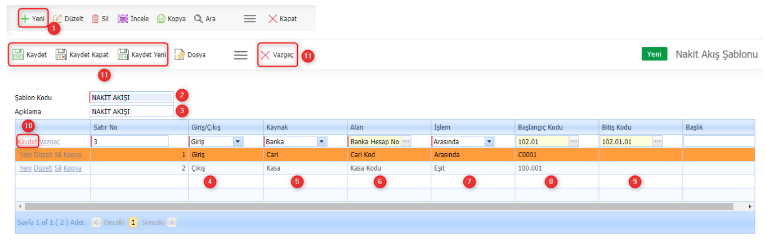Click Önceki previous page button
Viewport: 765px width, 247px height.
click(x=108, y=222)
